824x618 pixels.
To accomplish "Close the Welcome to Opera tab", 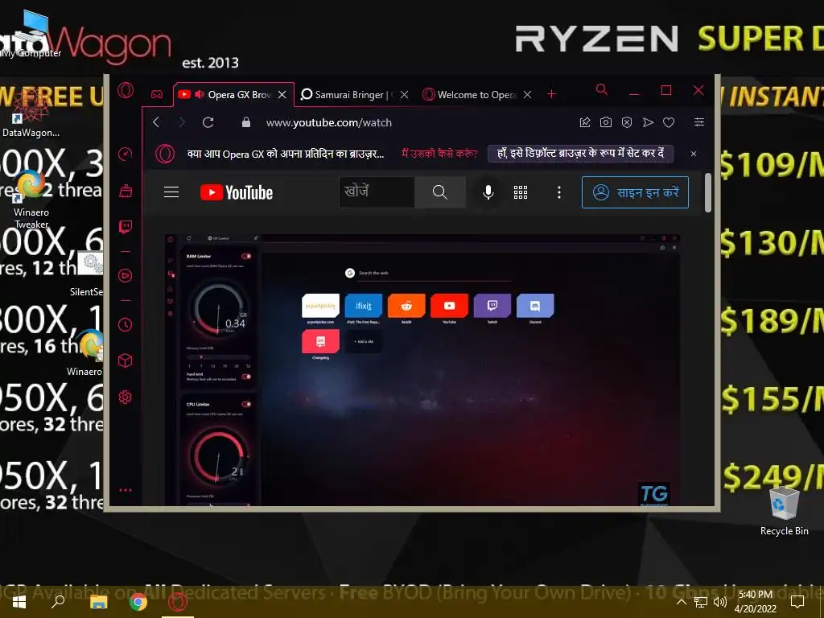I will point(528,95).
